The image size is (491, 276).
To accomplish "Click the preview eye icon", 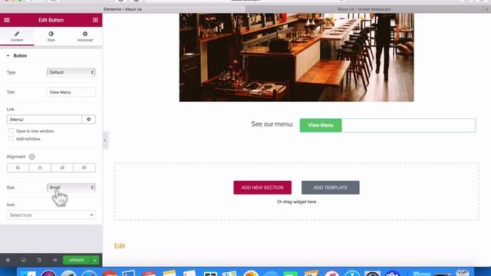I will 54,260.
